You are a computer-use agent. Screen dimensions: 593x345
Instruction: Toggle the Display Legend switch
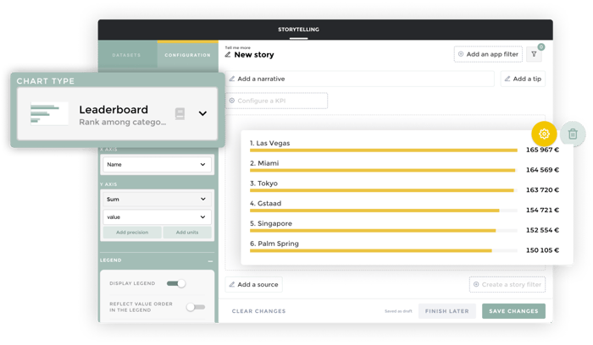point(176,283)
